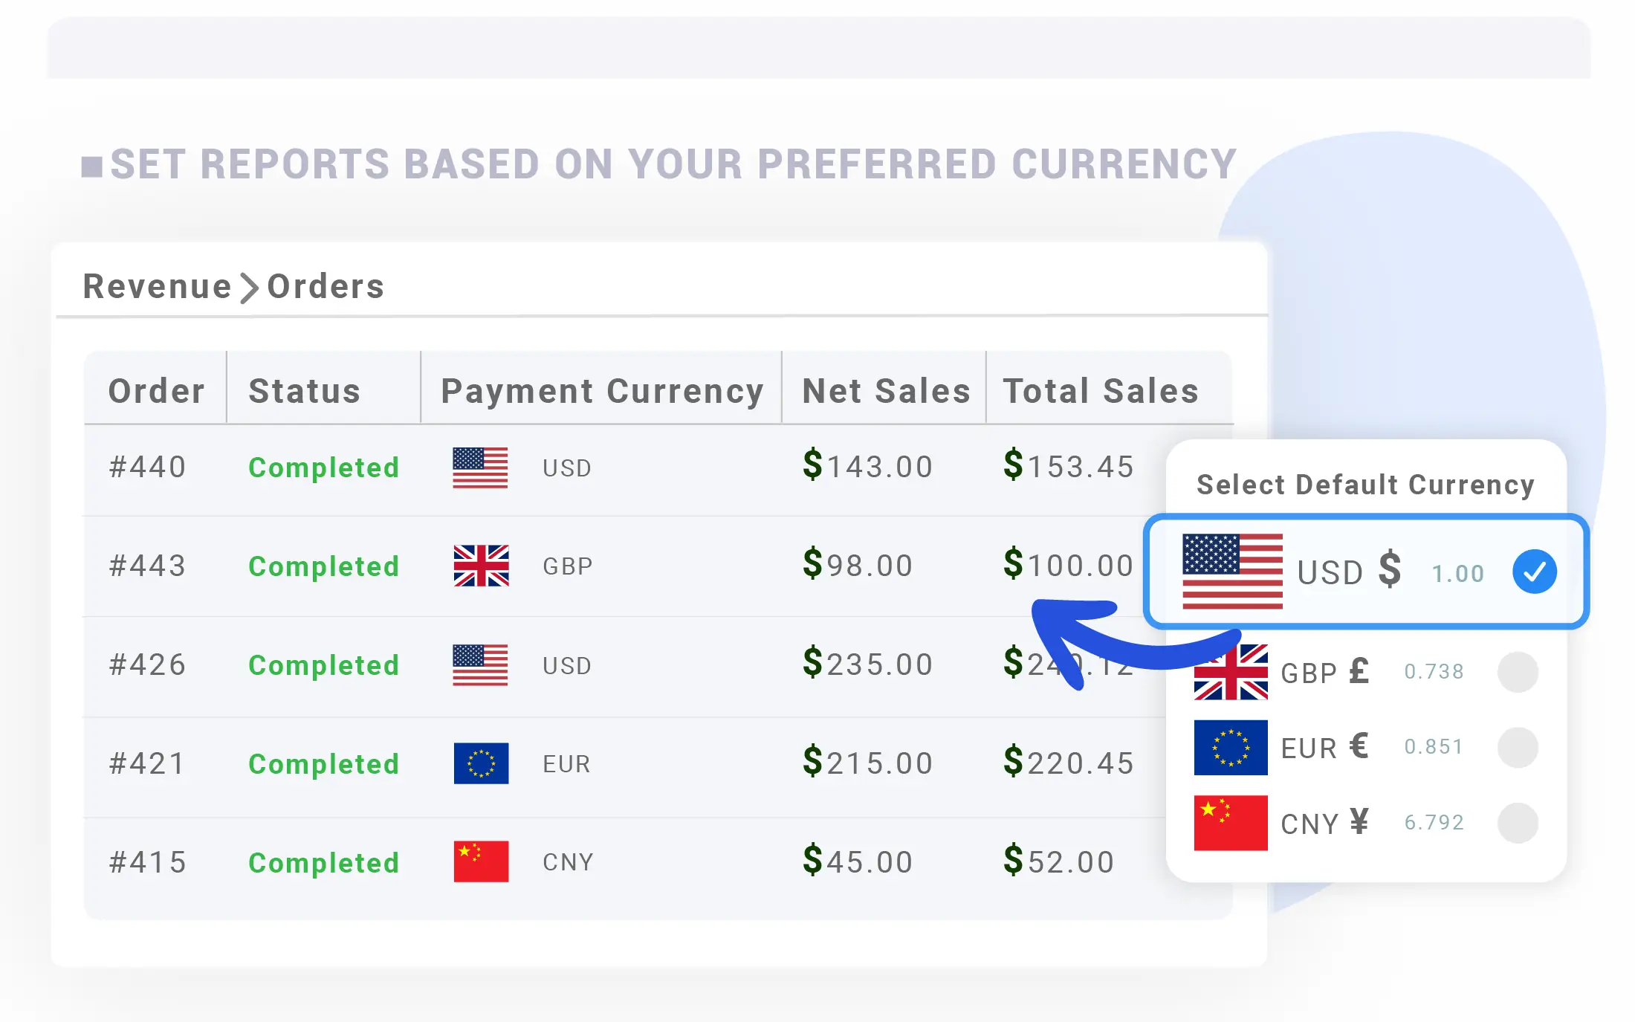Screen dimensions: 1635x1022
Task: Click the EU flag in currency selector
Action: 1231,747
